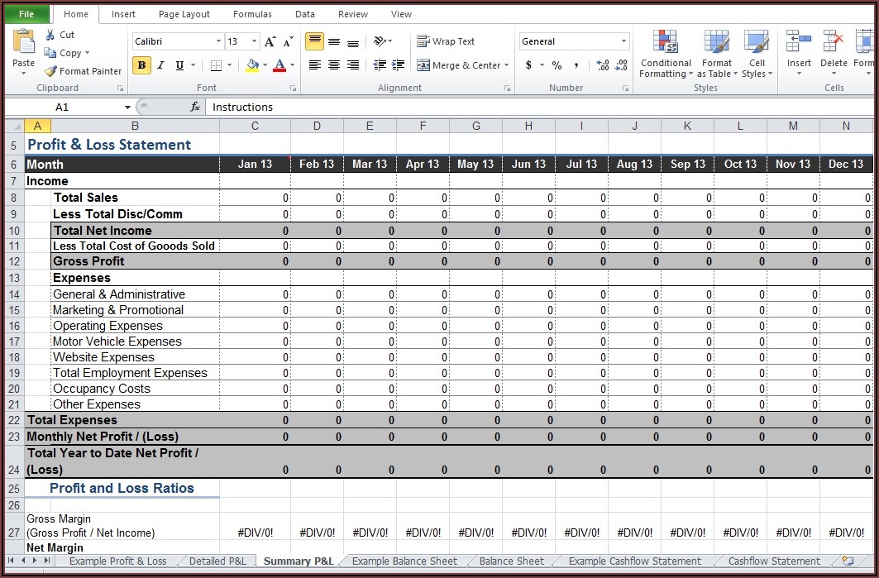Image resolution: width=879 pixels, height=578 pixels.
Task: Click the Format as Table icon
Action: click(x=716, y=55)
